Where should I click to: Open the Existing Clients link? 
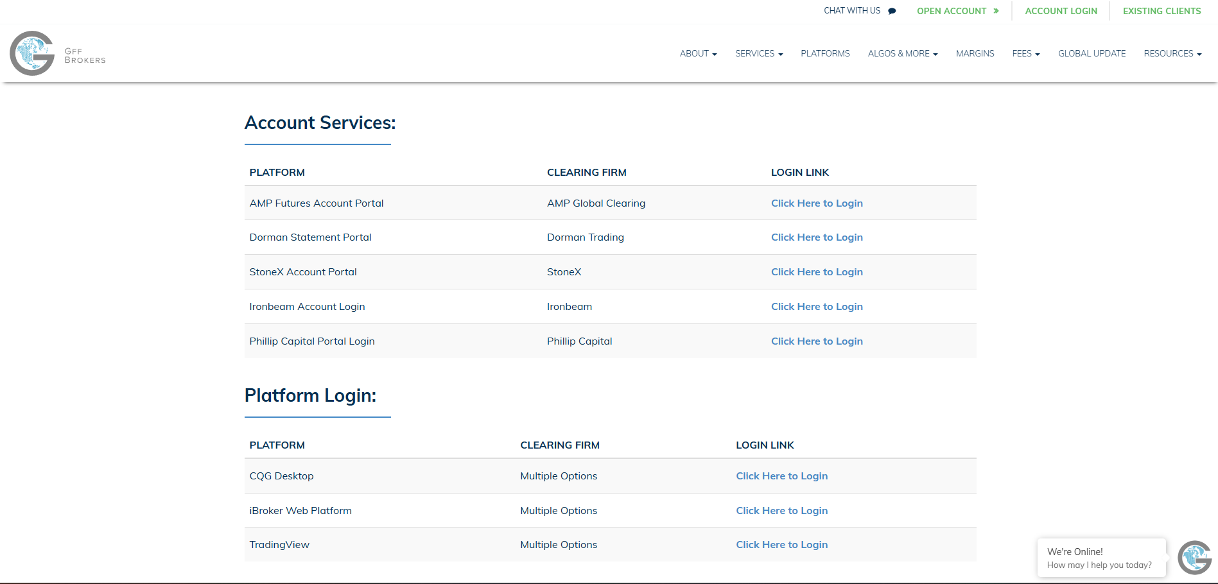click(x=1161, y=11)
